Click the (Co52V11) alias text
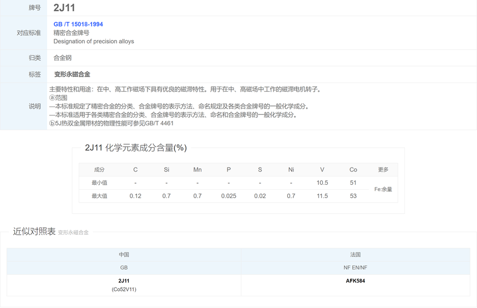Image resolution: width=477 pixels, height=308 pixels. 124,290
